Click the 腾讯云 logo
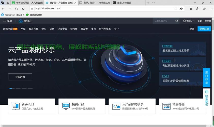This screenshot has height=127, width=214. [x=25, y=21]
